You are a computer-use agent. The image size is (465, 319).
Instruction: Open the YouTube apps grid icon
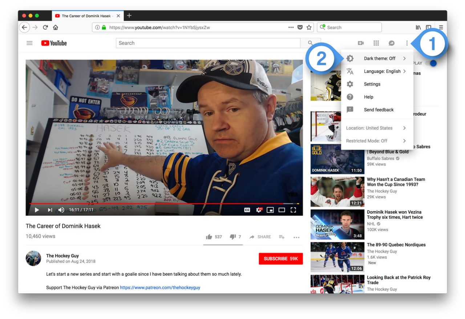pyautogui.click(x=376, y=43)
